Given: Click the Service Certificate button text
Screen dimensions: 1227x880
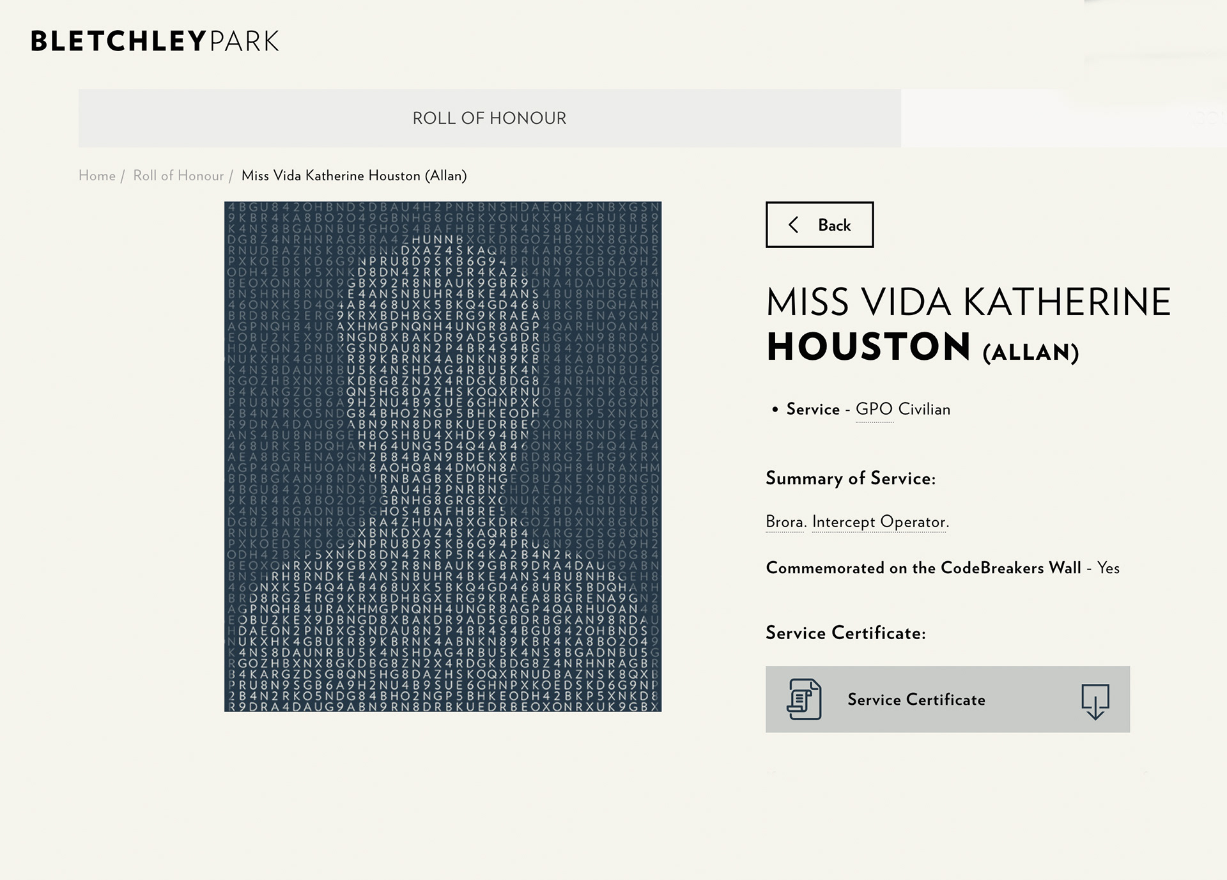Looking at the screenshot, I should click(x=916, y=700).
